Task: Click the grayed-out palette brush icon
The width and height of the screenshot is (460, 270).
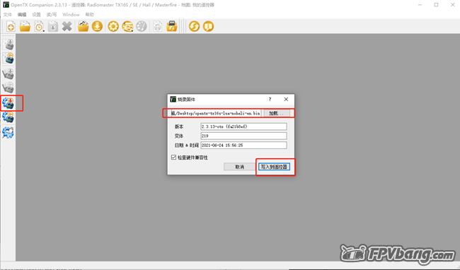Action: pos(142,27)
